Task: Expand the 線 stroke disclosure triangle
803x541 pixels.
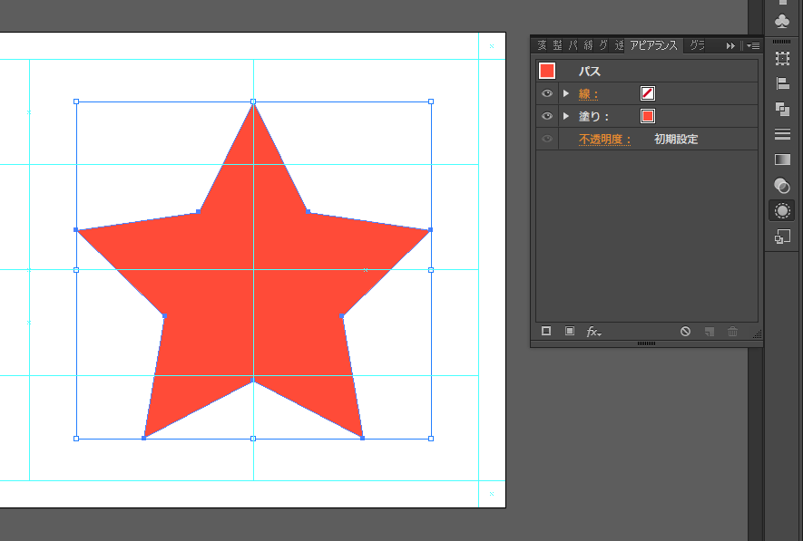Action: coord(566,93)
